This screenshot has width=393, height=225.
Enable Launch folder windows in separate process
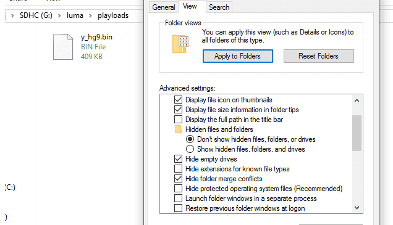pyautogui.click(x=178, y=198)
